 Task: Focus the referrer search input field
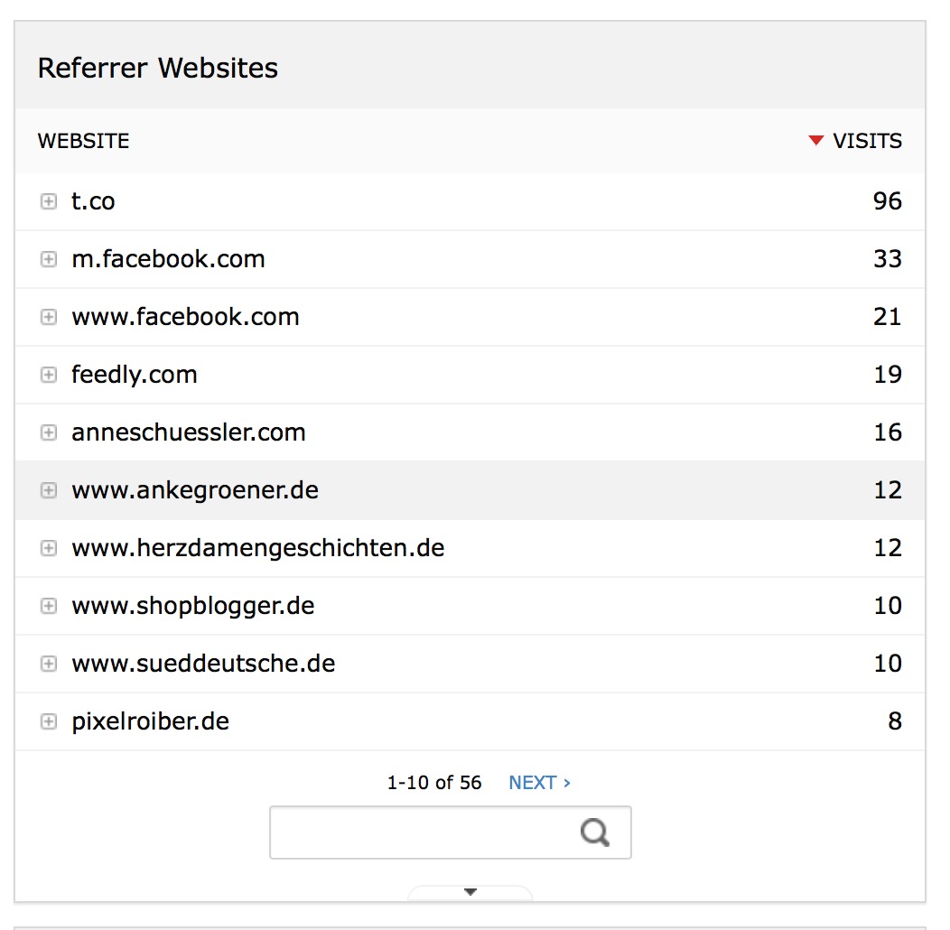click(450, 832)
